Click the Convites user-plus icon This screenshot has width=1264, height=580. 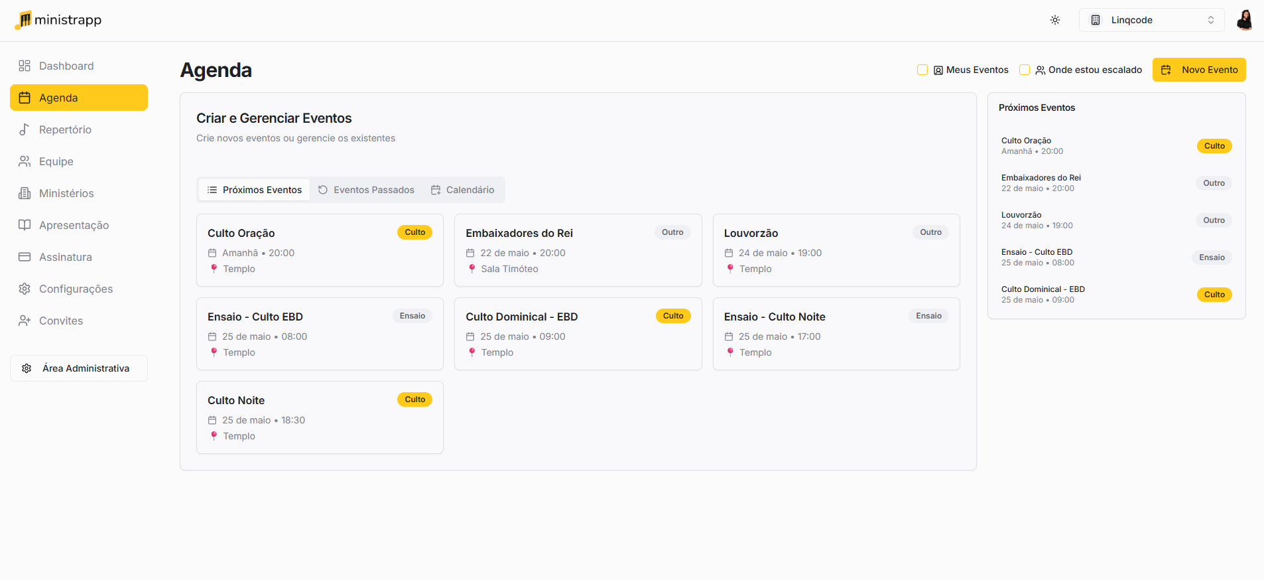[x=25, y=321]
